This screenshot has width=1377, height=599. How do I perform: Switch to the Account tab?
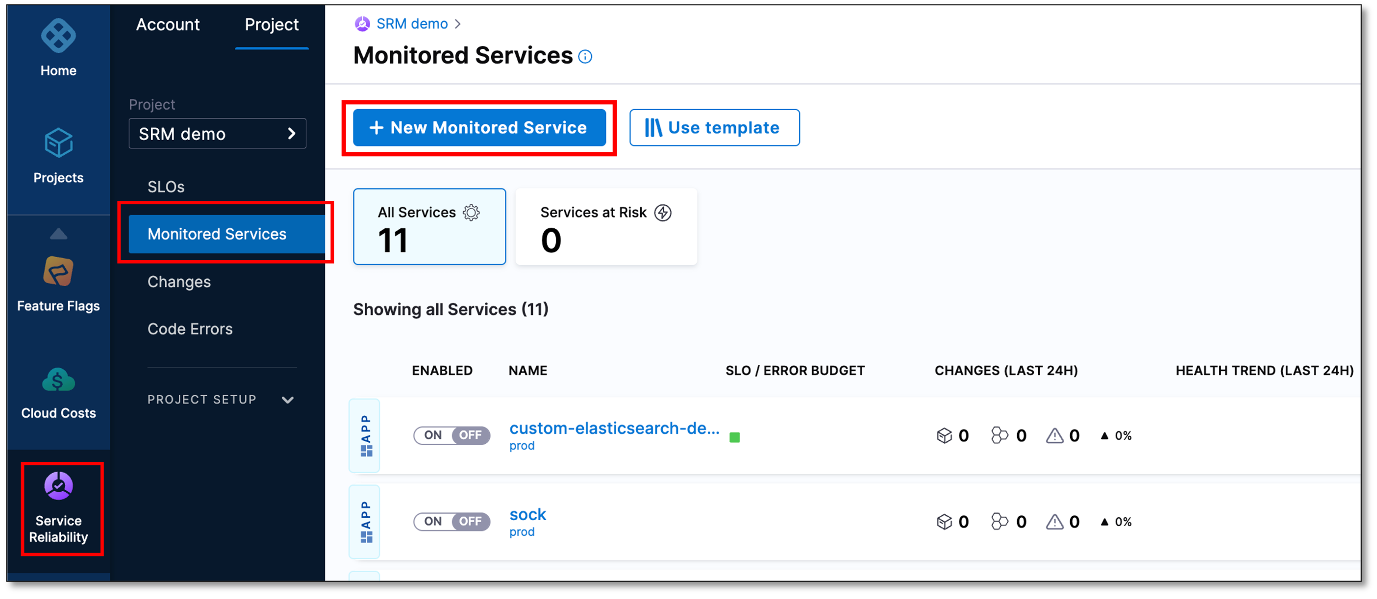click(168, 24)
